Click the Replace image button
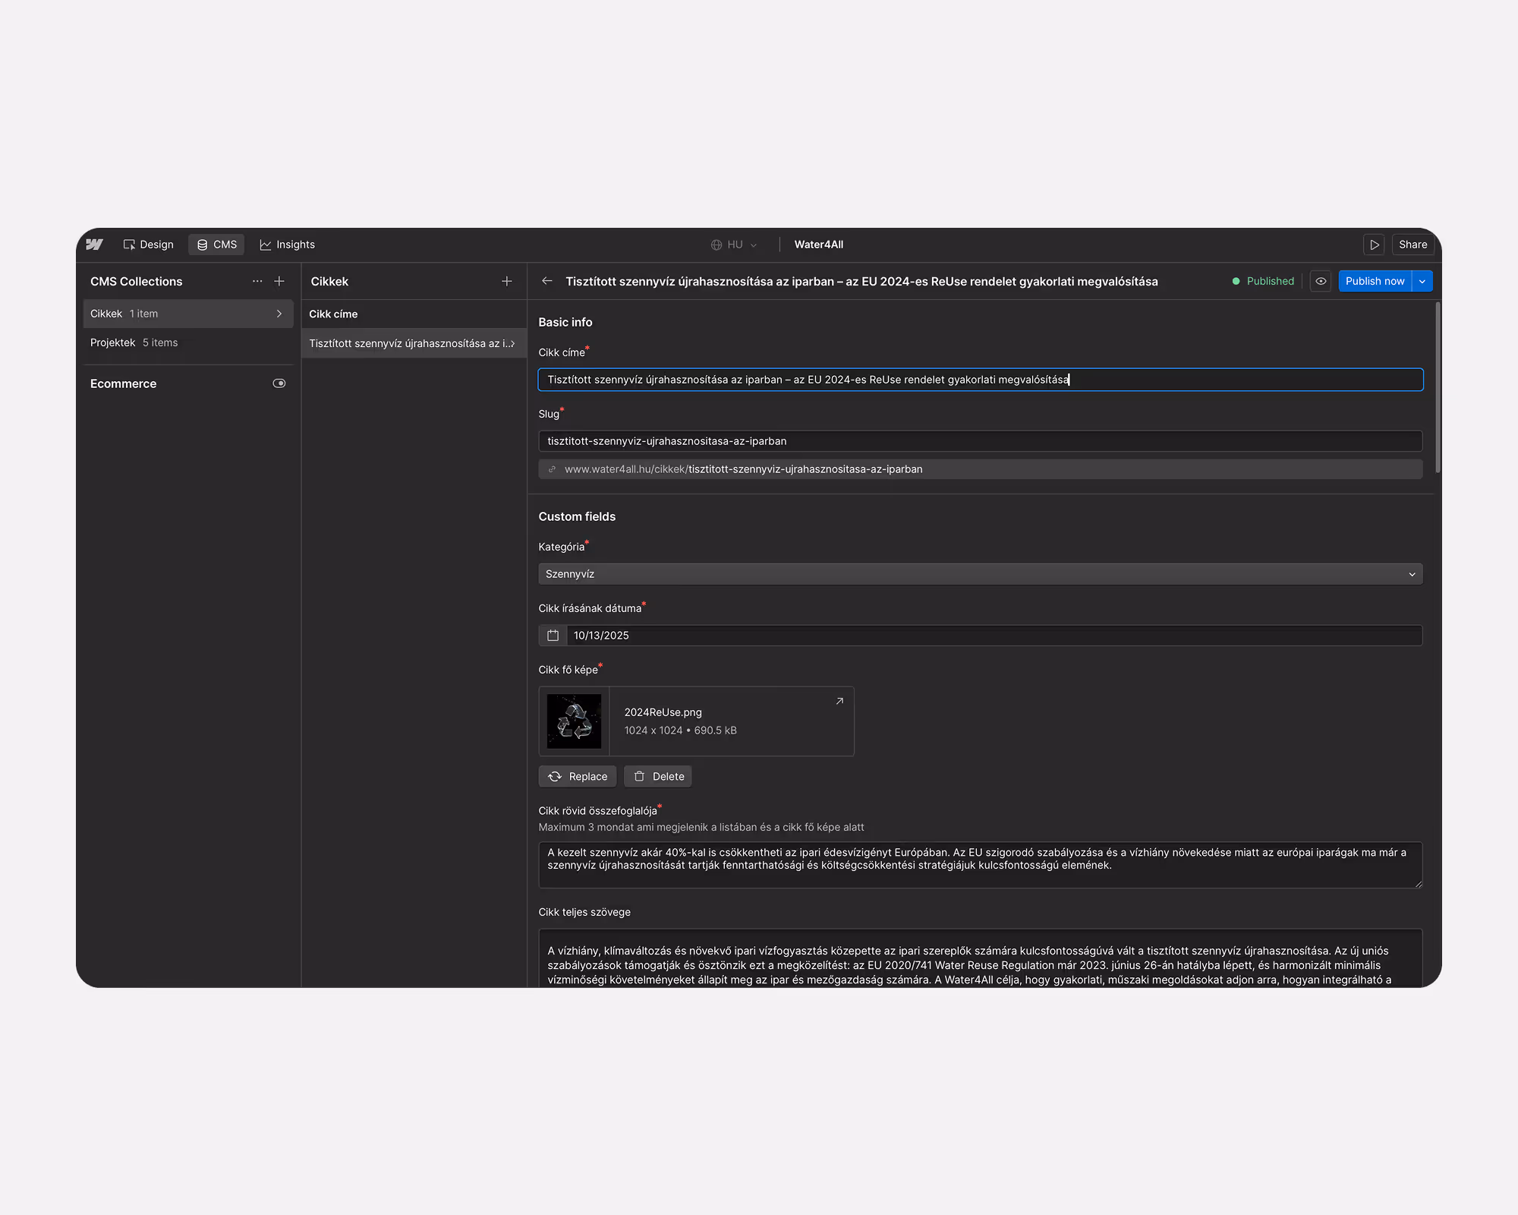Image resolution: width=1518 pixels, height=1215 pixels. coord(578,776)
